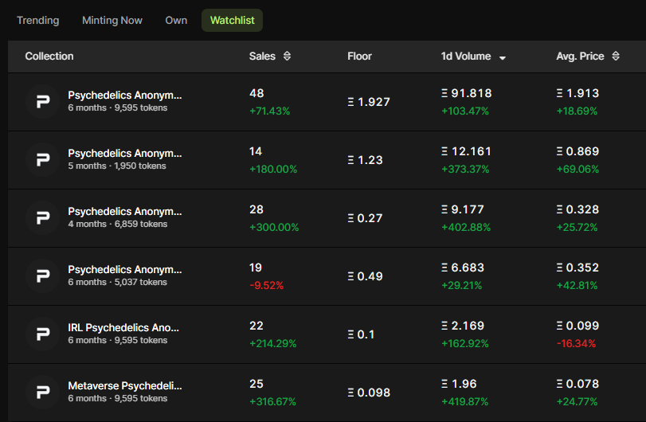
Task: Click the red sales change -9.52%
Action: [266, 285]
